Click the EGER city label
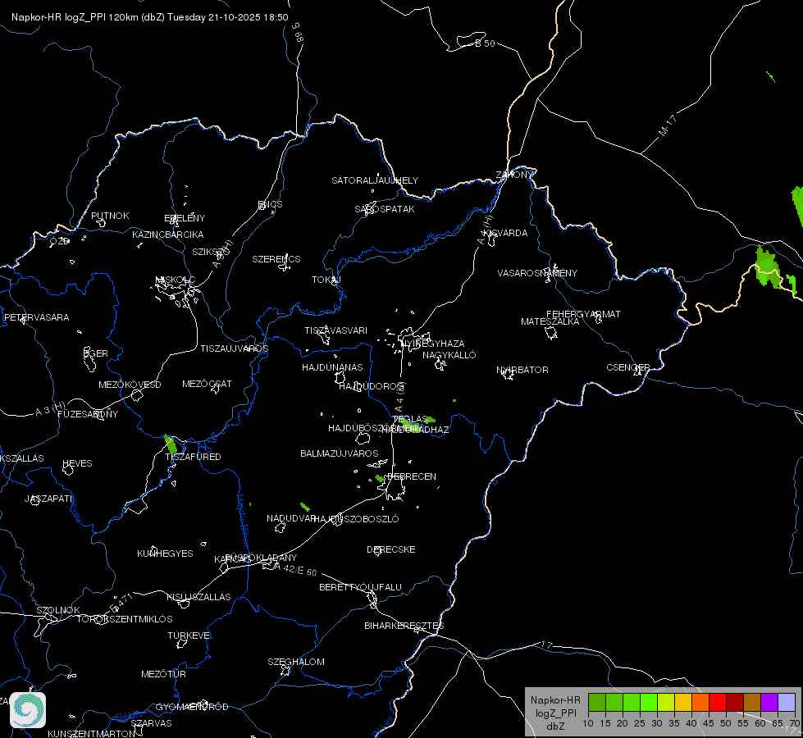The width and height of the screenshot is (803, 738). pos(96,353)
